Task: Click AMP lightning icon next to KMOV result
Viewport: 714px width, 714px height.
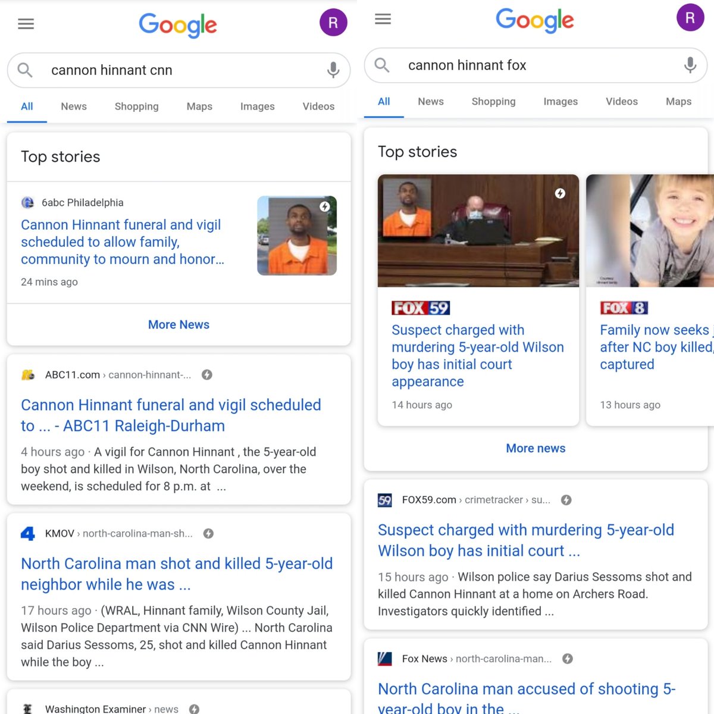Action: 208,534
